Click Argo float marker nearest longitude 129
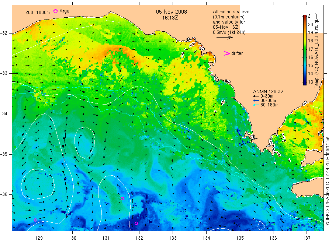Screen dimensions: 332x243 pyautogui.click(x=35, y=220)
